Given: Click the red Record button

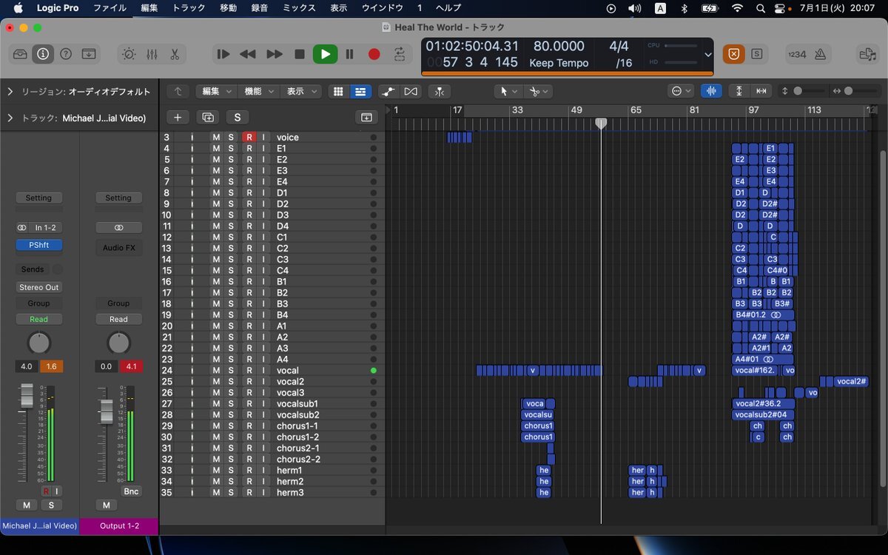Looking at the screenshot, I should coord(374,54).
